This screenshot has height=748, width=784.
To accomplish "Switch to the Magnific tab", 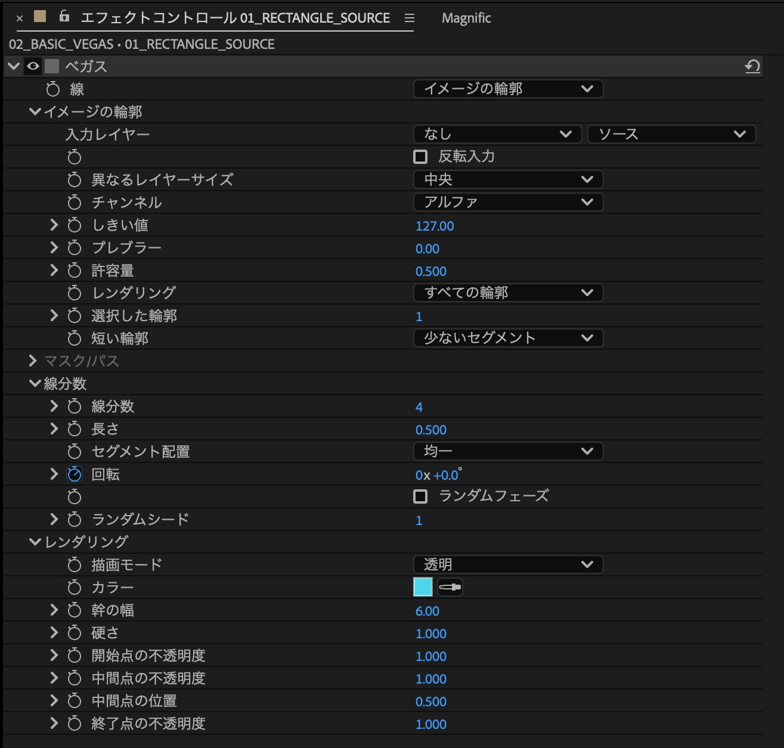I will pos(466,18).
